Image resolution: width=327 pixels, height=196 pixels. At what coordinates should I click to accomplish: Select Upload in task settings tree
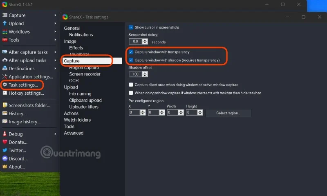[71, 87]
